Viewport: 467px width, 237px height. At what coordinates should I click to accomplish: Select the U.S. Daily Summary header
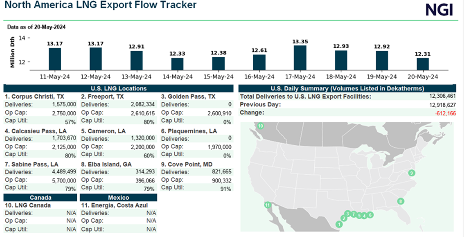tap(347, 89)
